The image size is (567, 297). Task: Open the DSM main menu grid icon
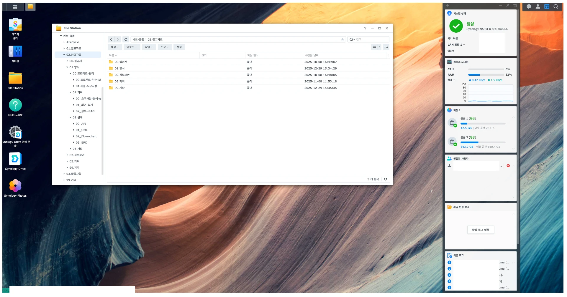point(15,6)
